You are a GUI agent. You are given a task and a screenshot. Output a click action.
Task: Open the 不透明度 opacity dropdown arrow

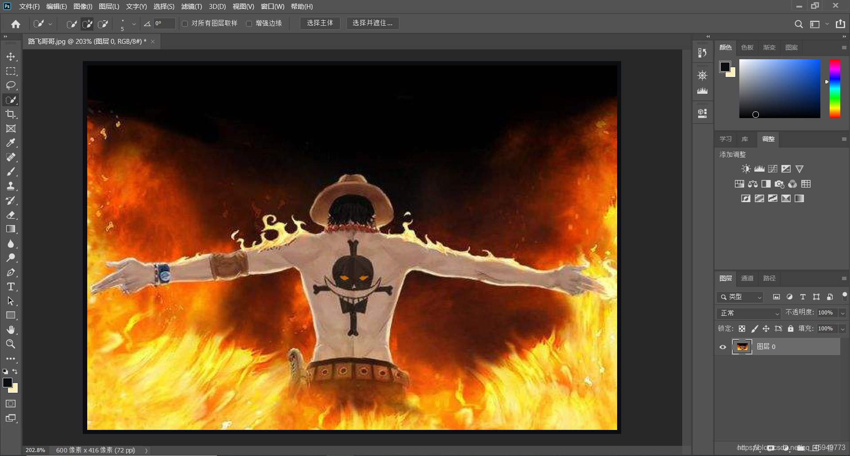[x=842, y=313]
